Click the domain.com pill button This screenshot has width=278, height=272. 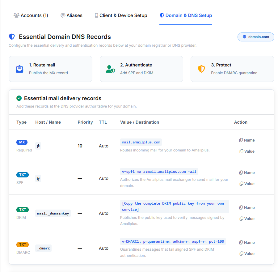256,37
